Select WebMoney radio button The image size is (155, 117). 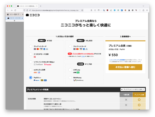70,77
